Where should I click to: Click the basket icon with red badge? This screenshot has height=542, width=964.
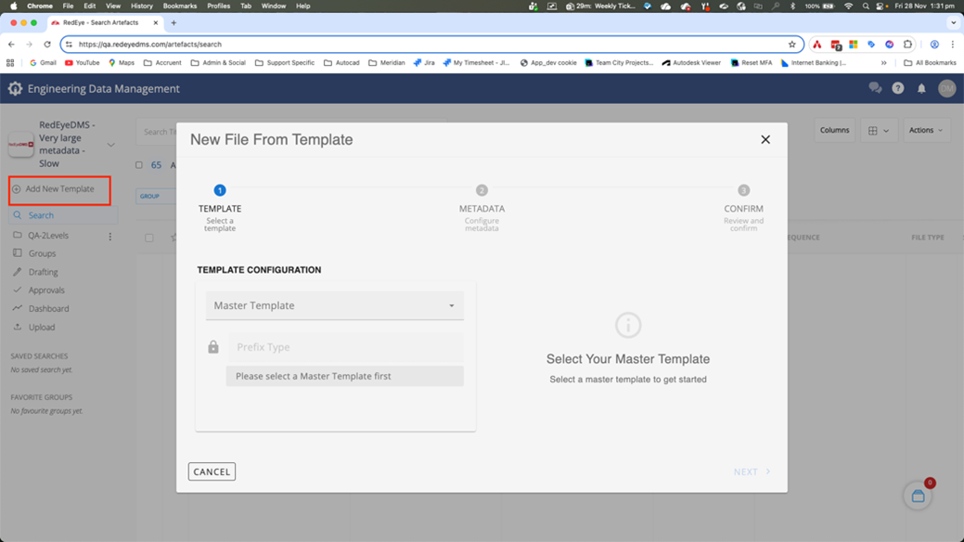click(918, 497)
